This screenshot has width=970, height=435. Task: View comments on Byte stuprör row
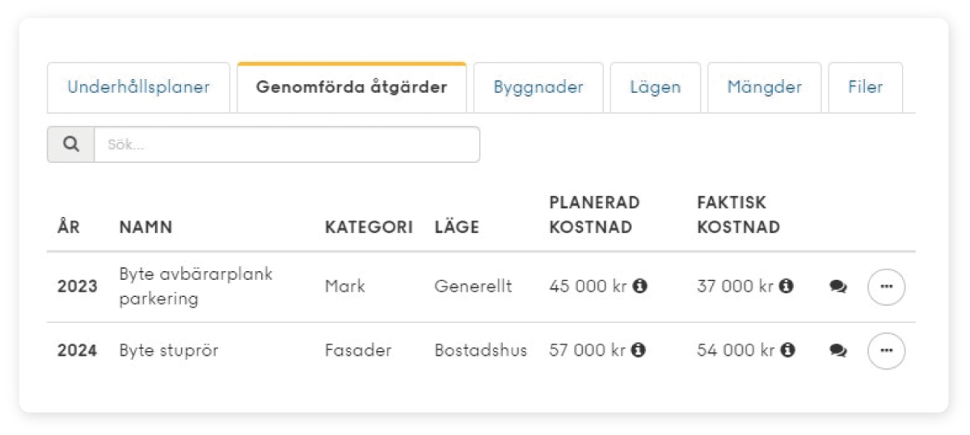[x=838, y=351]
